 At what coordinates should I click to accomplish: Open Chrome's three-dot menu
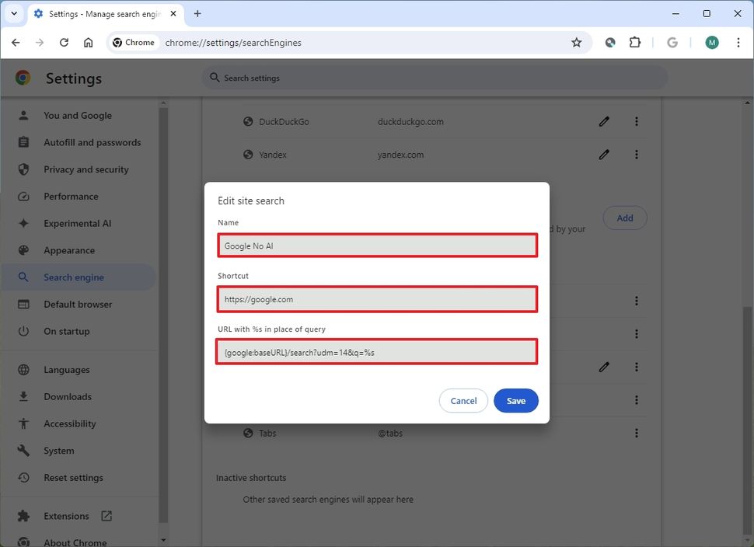738,43
